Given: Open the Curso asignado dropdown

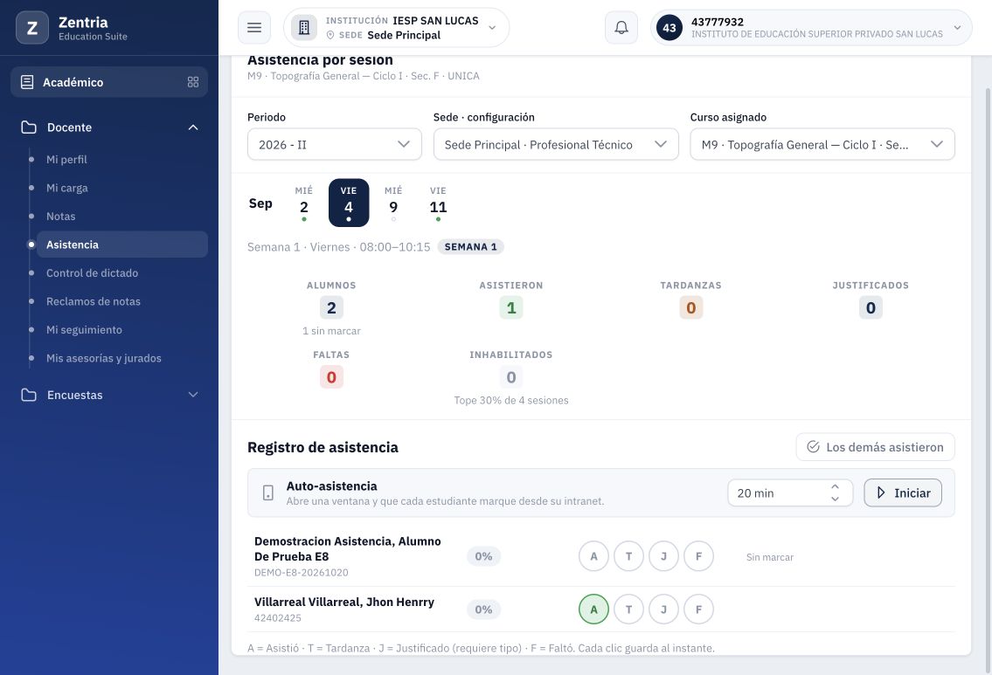Looking at the screenshot, I should point(822,144).
